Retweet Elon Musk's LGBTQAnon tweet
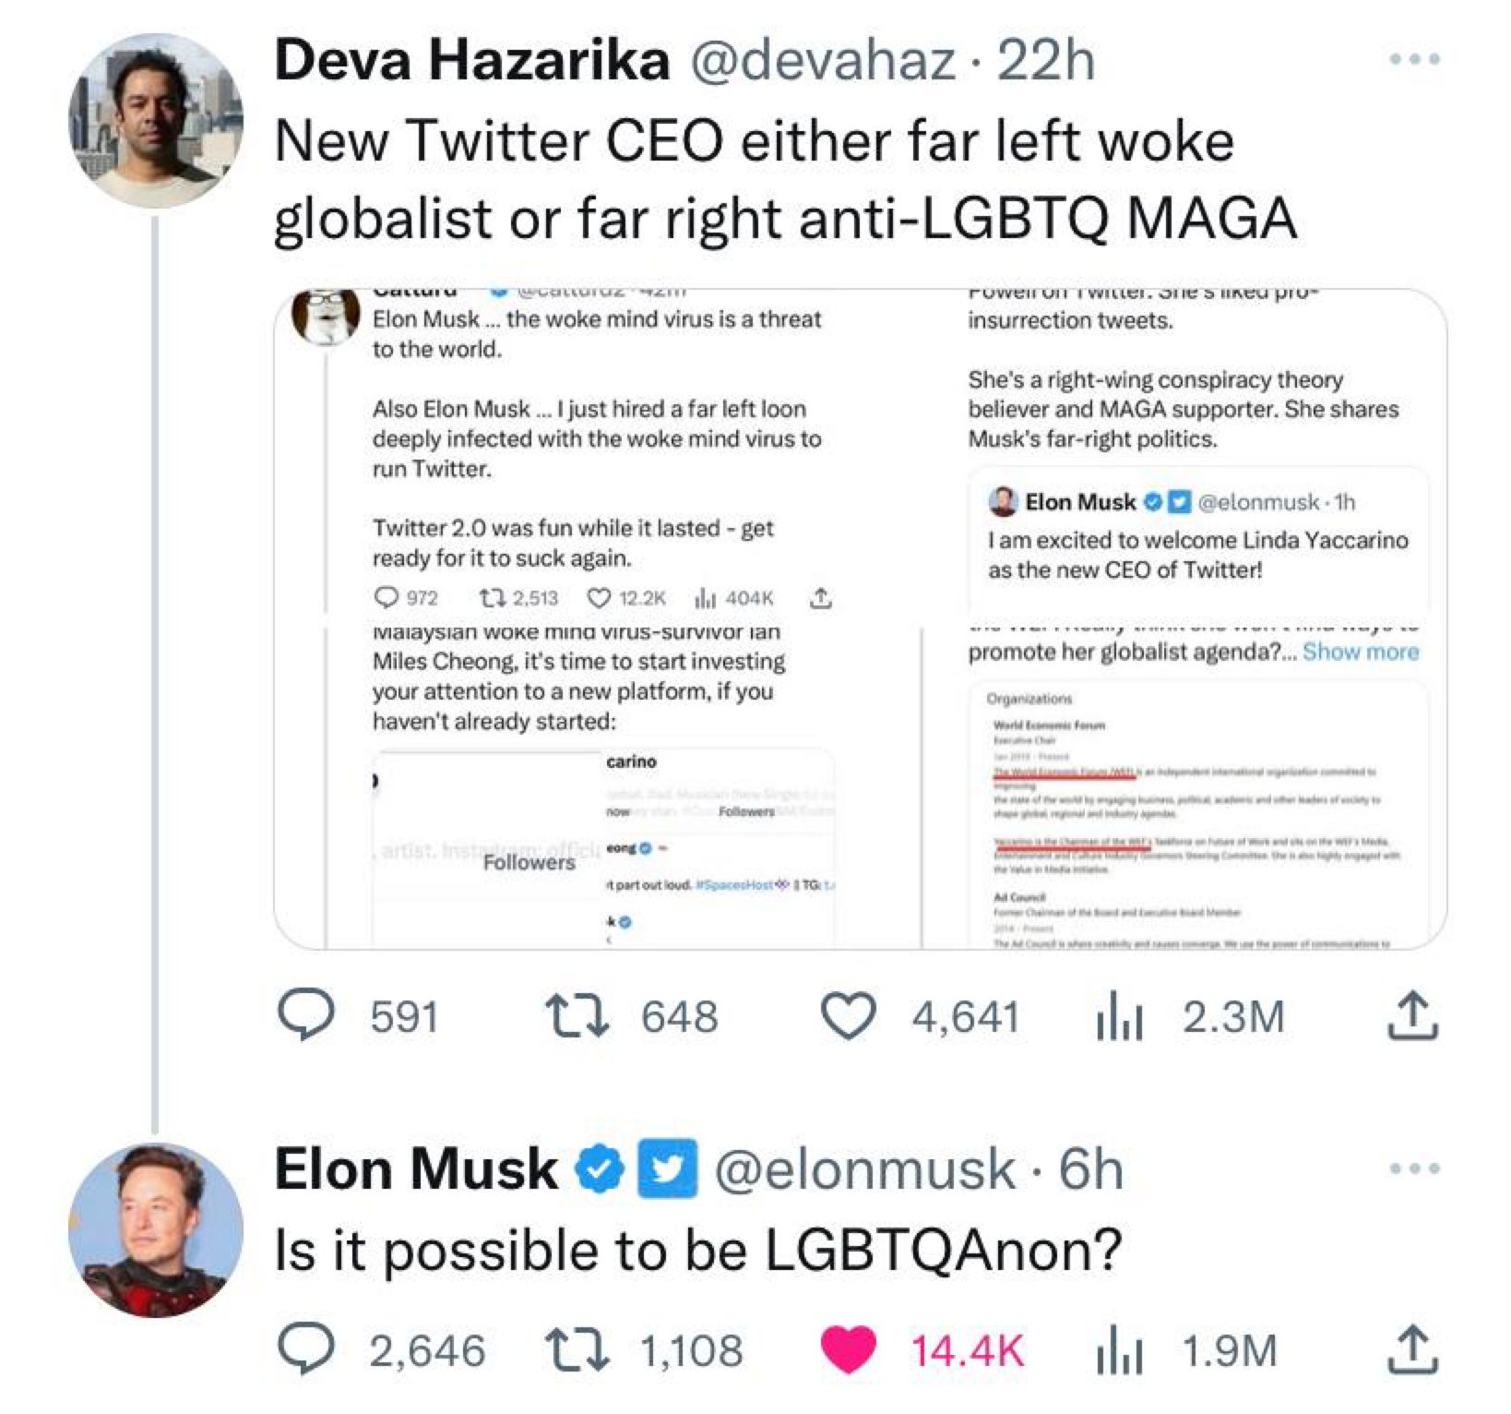1511x1414 pixels. point(577,1350)
